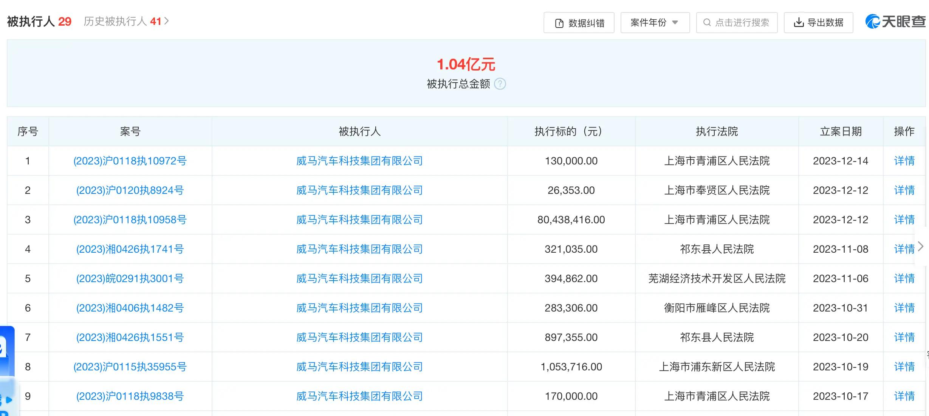
Task: Open case (2023)湘0426执1741号
Action: (130, 249)
